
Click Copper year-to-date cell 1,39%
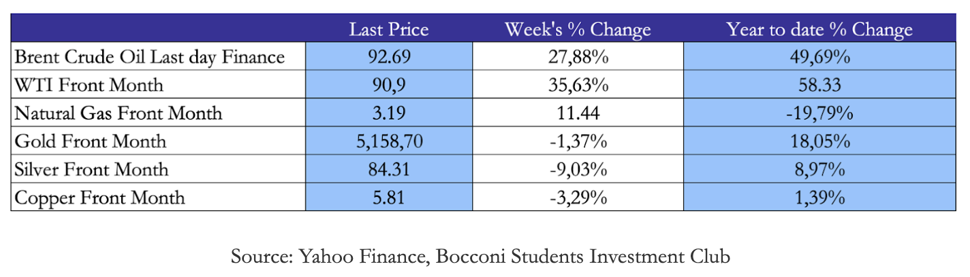click(x=819, y=197)
